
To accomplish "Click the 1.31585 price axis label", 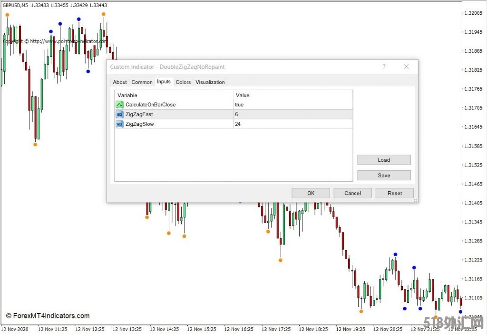I will [x=473, y=146].
